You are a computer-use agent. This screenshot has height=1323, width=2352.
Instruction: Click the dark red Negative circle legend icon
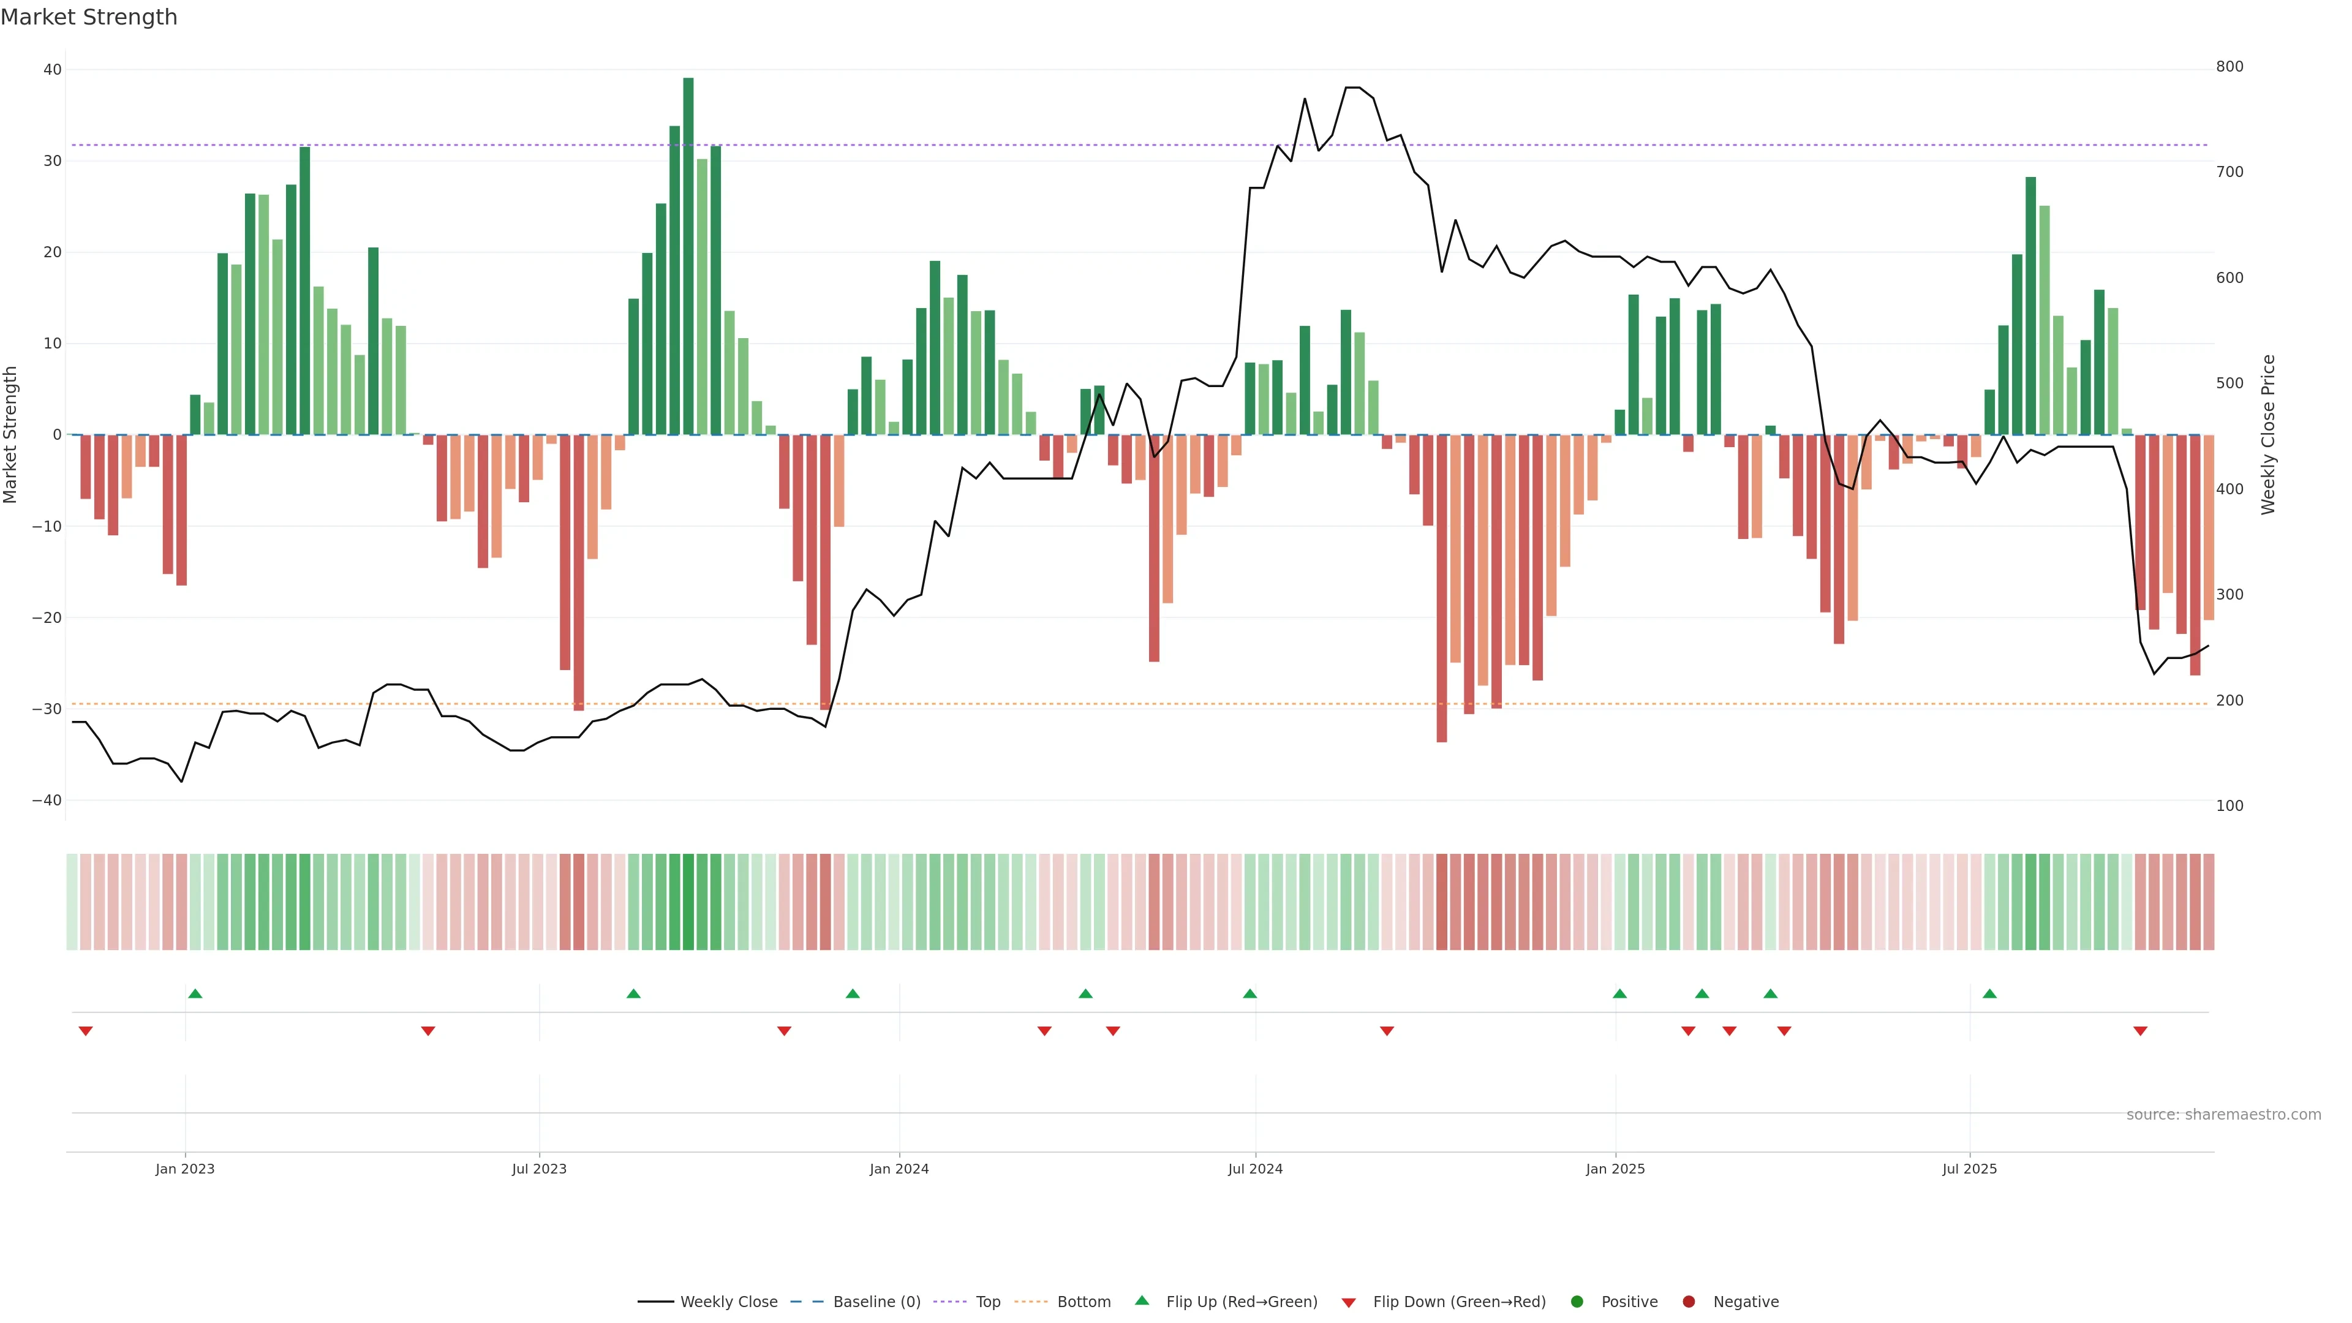(x=1688, y=1302)
